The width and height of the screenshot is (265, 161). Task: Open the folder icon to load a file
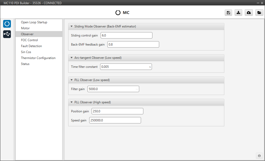(259, 13)
